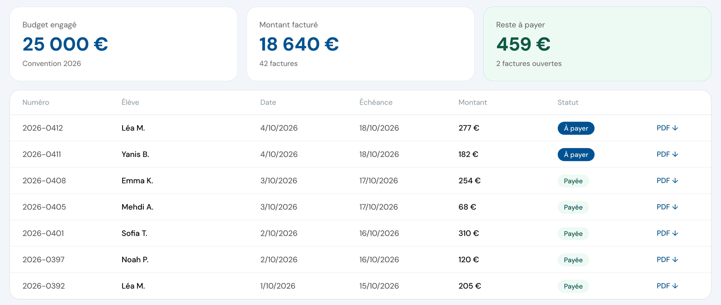Download PDF for invoice 2026-0392
Viewport: 721px width, 305px height.
667,286
